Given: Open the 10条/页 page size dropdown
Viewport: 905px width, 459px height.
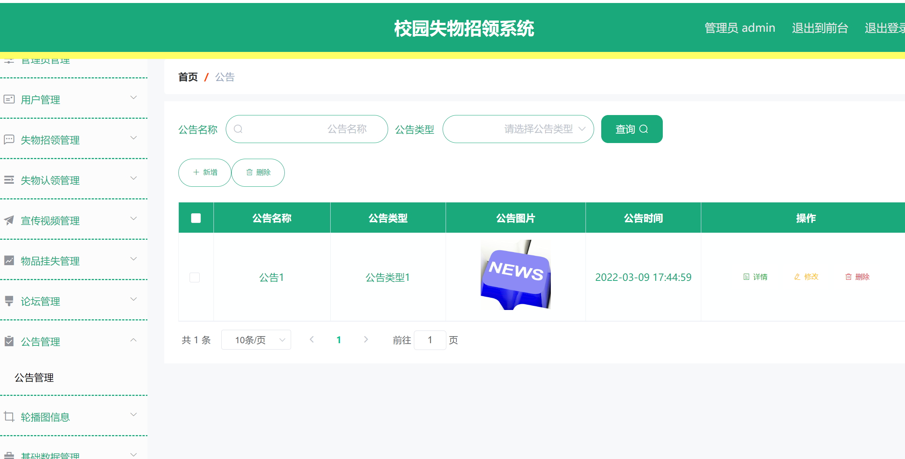Looking at the screenshot, I should 256,339.
